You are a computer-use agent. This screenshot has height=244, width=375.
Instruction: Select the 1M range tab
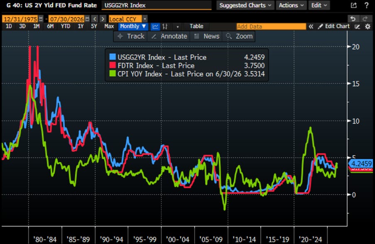[37, 26]
